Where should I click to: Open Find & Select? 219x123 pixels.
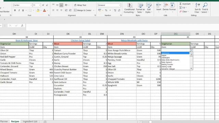(205, 8)
